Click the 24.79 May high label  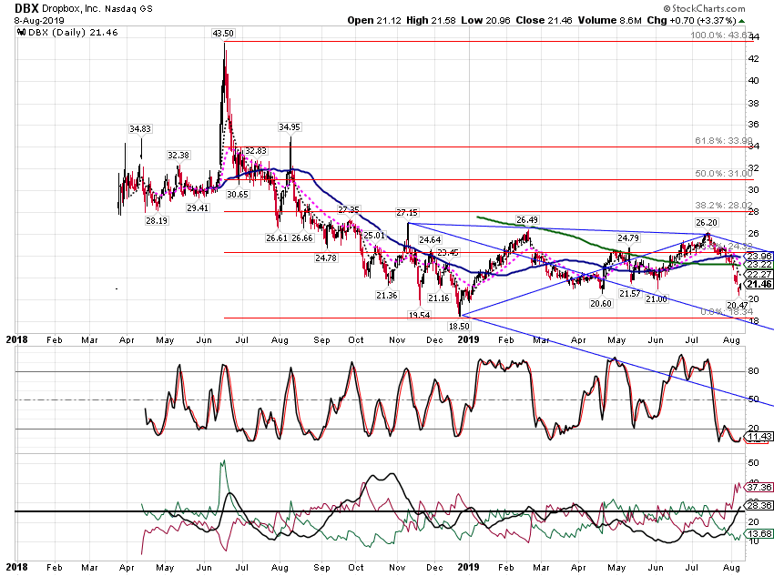[628, 238]
